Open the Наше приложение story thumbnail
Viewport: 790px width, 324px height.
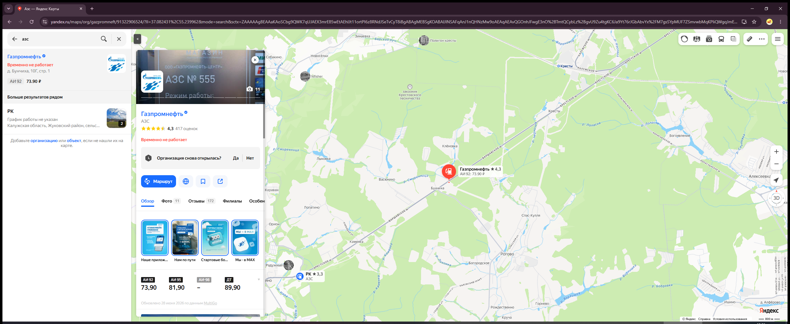(x=155, y=238)
